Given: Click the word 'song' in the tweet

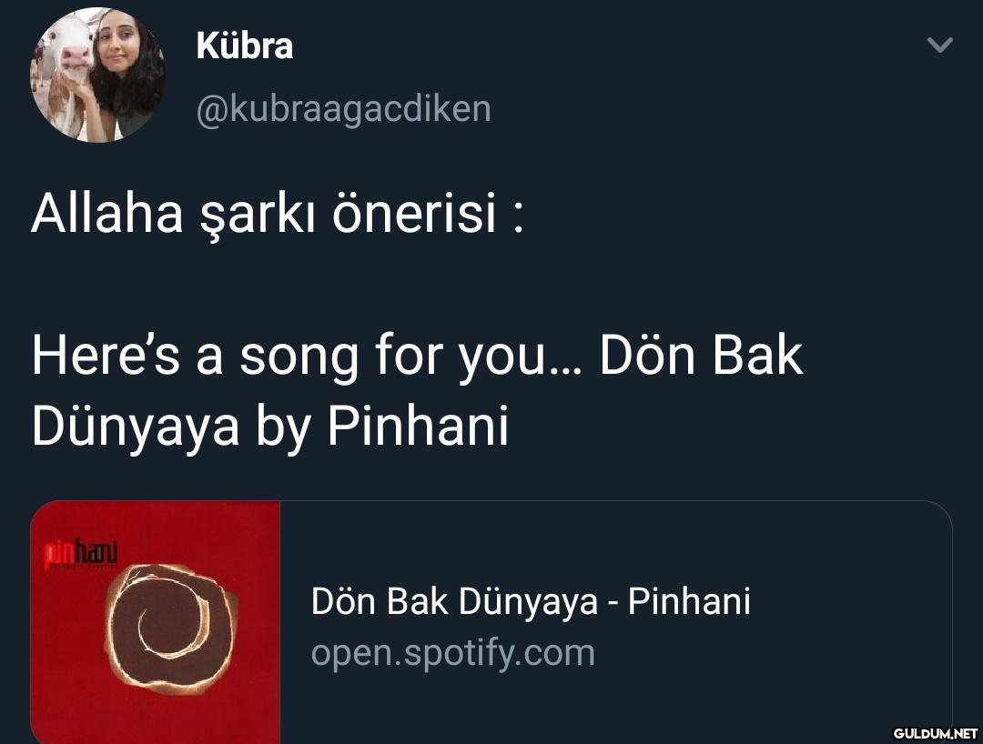Looking at the screenshot, I should [x=299, y=357].
